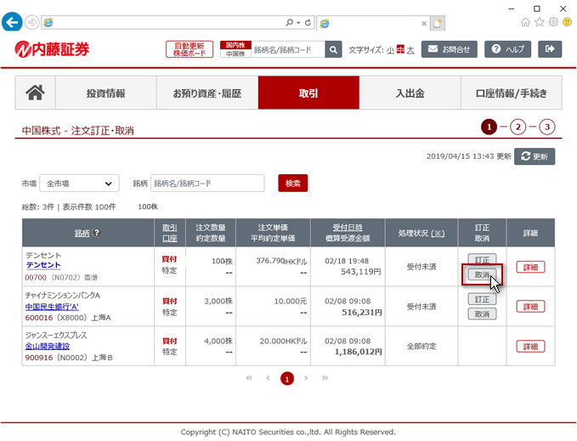Open the 中国民生銀行'A' stock link
The height and width of the screenshot is (441, 577).
tap(52, 307)
